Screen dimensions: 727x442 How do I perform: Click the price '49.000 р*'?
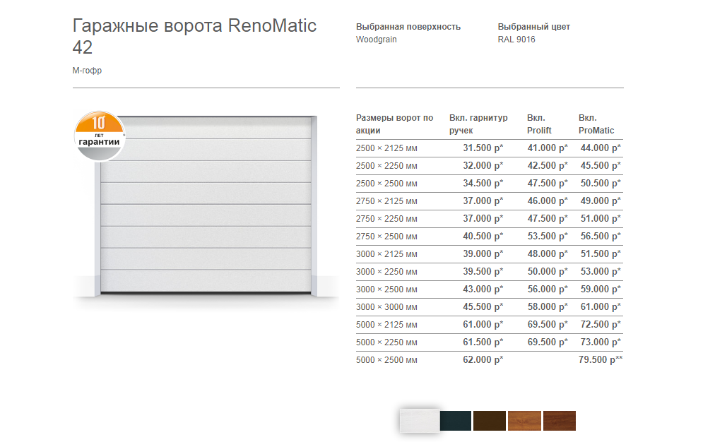pyautogui.click(x=601, y=201)
